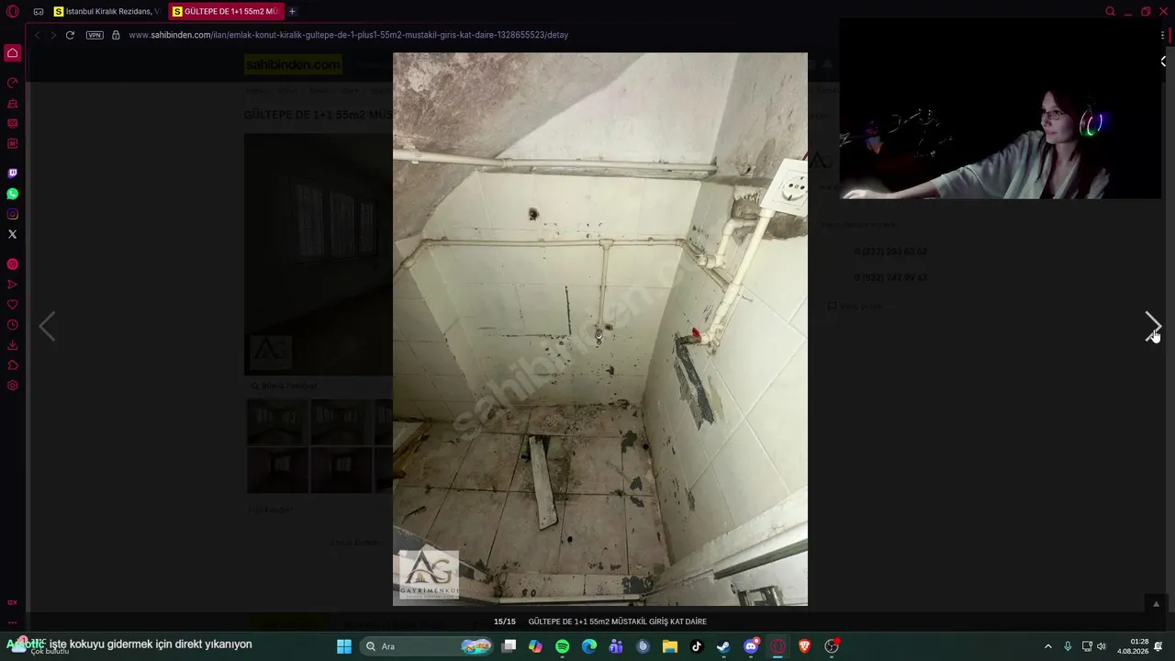Open Steam from the taskbar
Screen dimensions: 1175x661
pos(723,646)
